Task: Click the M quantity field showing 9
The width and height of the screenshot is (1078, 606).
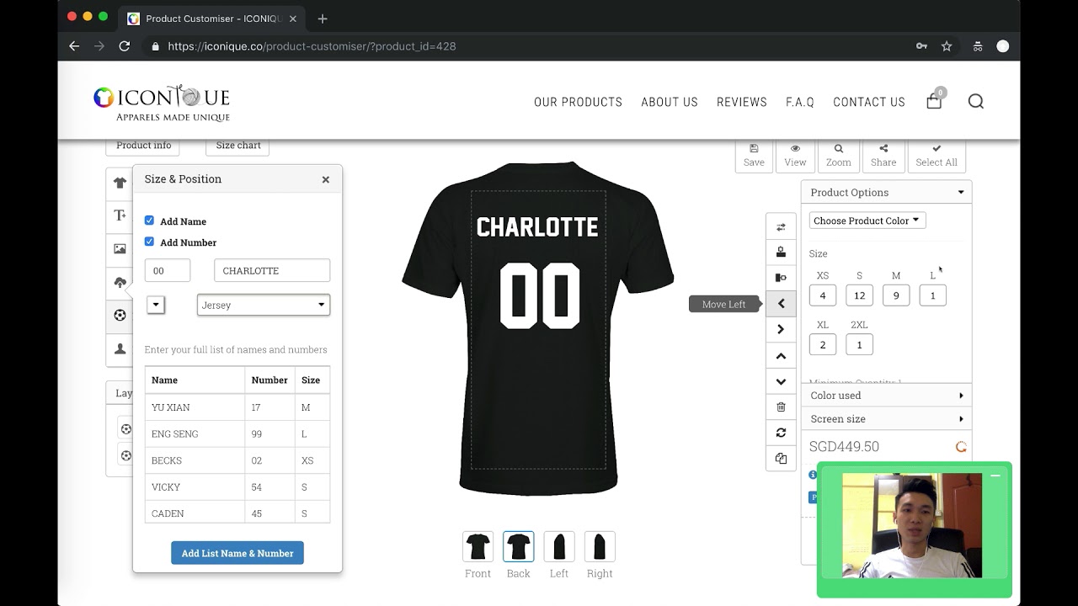Action: click(896, 295)
